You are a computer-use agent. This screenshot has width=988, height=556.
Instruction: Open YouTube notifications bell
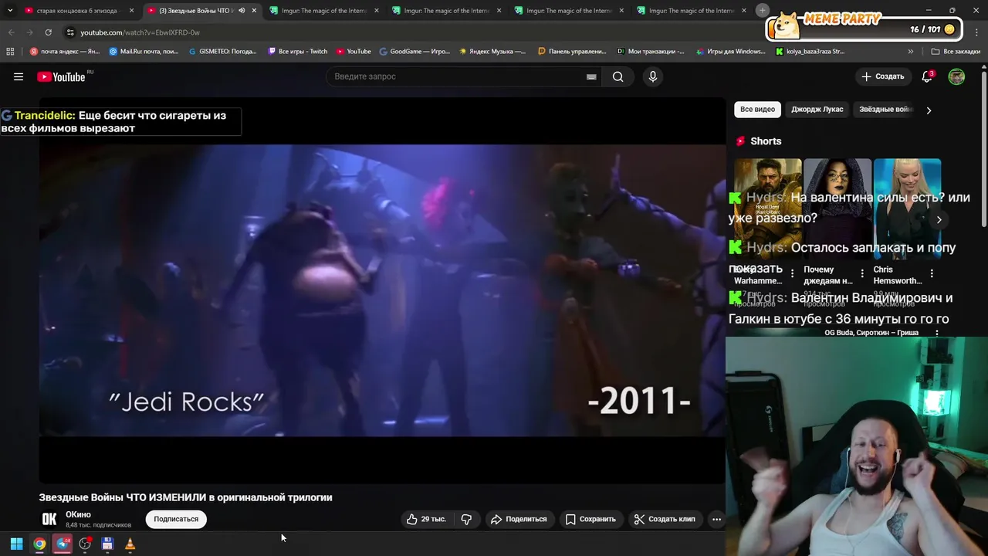[x=928, y=76]
